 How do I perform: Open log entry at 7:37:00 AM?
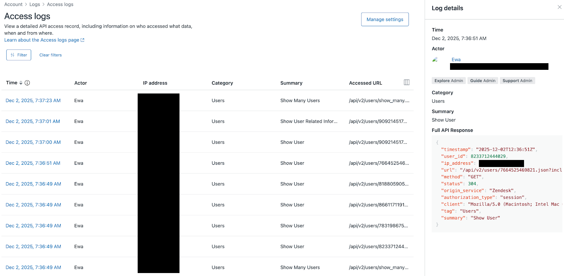pyautogui.click(x=33, y=142)
